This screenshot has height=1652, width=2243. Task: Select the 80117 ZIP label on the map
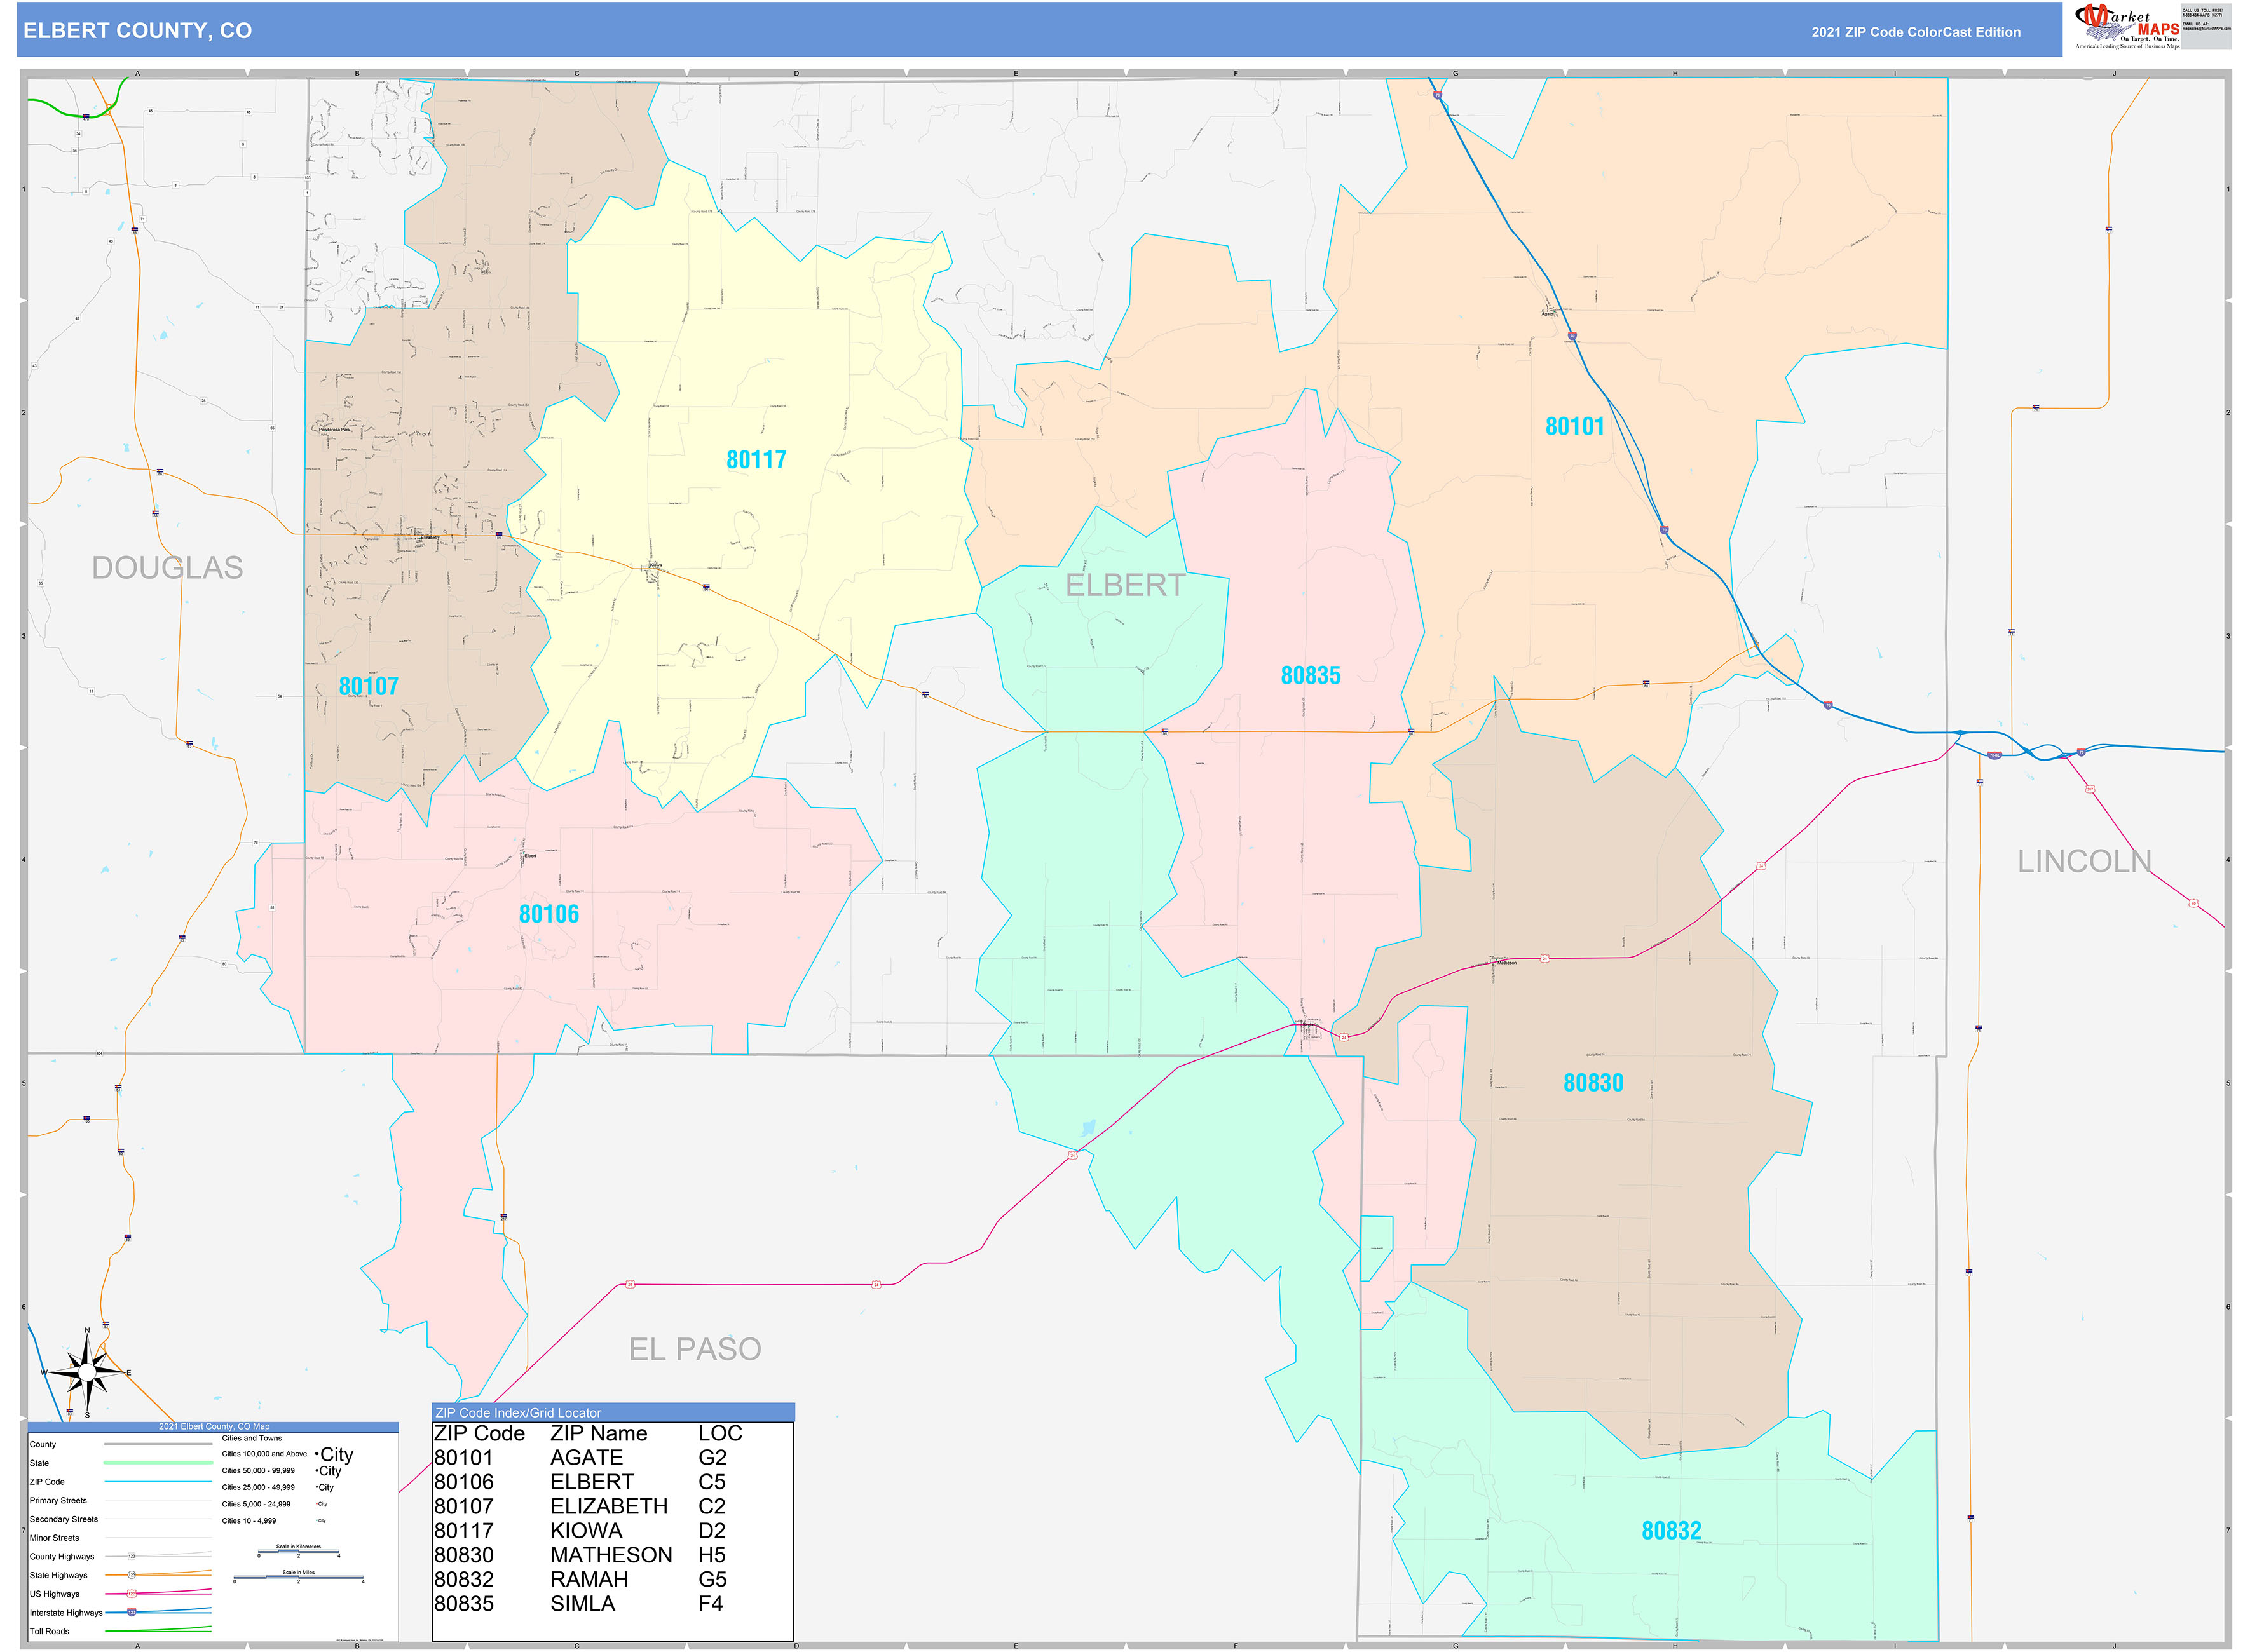click(x=755, y=460)
